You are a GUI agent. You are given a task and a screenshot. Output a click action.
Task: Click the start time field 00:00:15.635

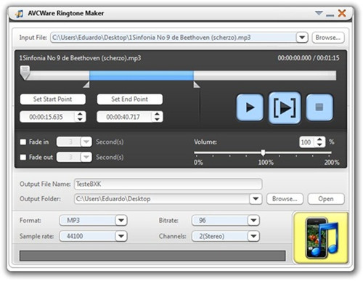click(47, 117)
